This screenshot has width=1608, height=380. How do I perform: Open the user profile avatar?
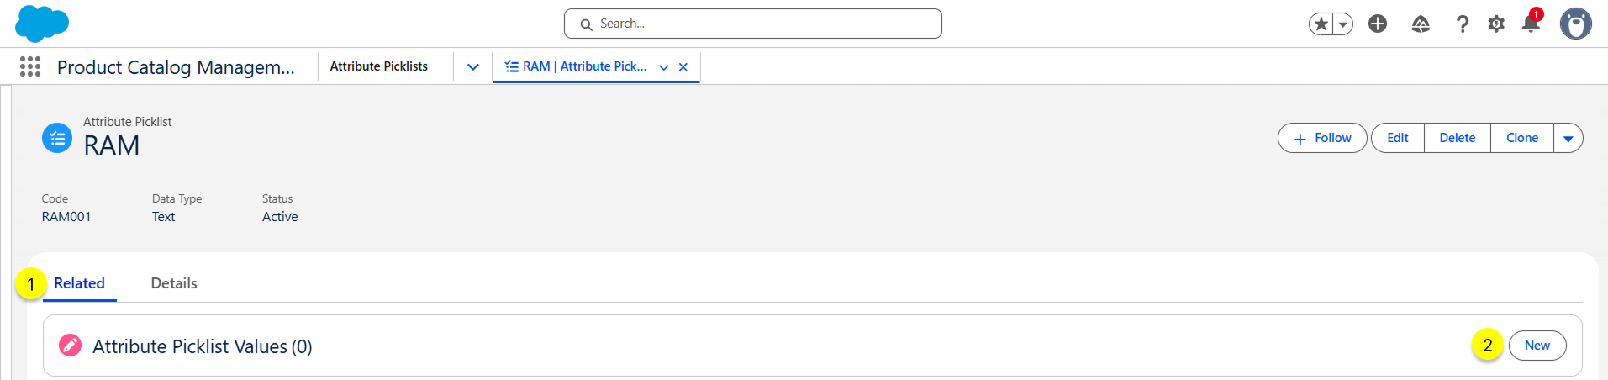[x=1575, y=24]
